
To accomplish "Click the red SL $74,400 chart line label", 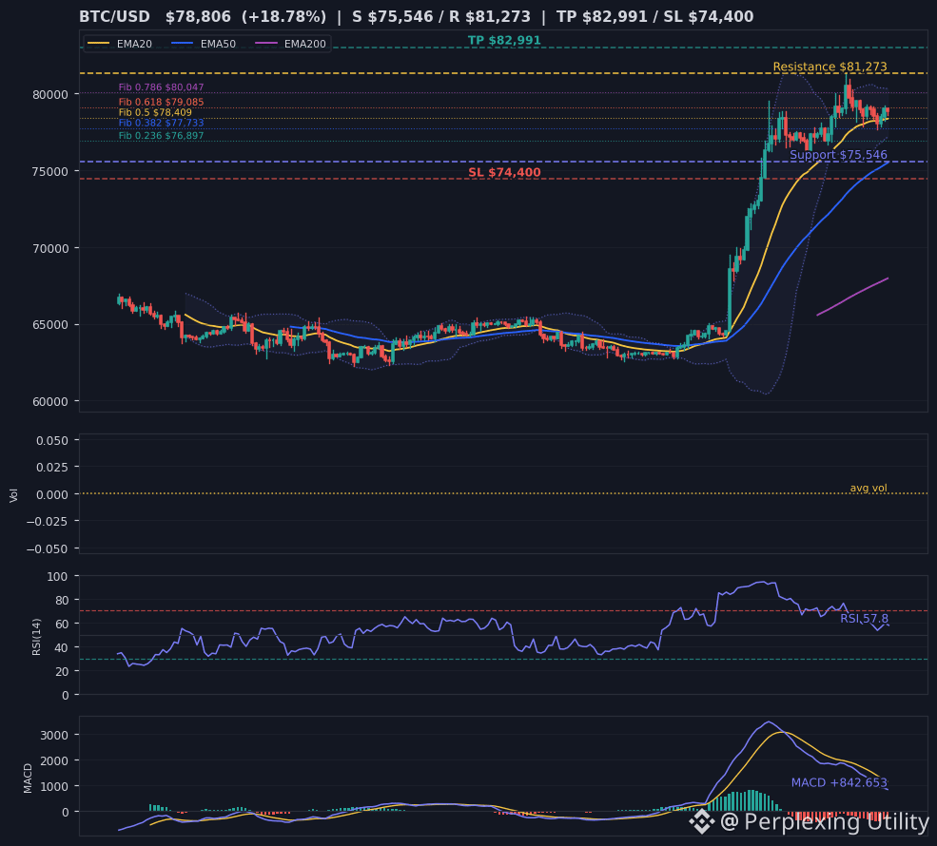I will pos(504,173).
